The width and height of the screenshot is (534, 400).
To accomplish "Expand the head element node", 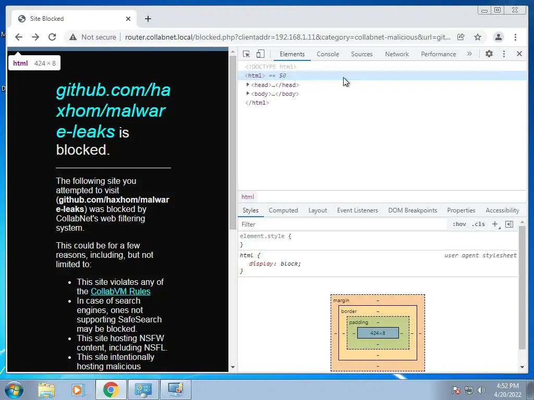I will pos(248,85).
